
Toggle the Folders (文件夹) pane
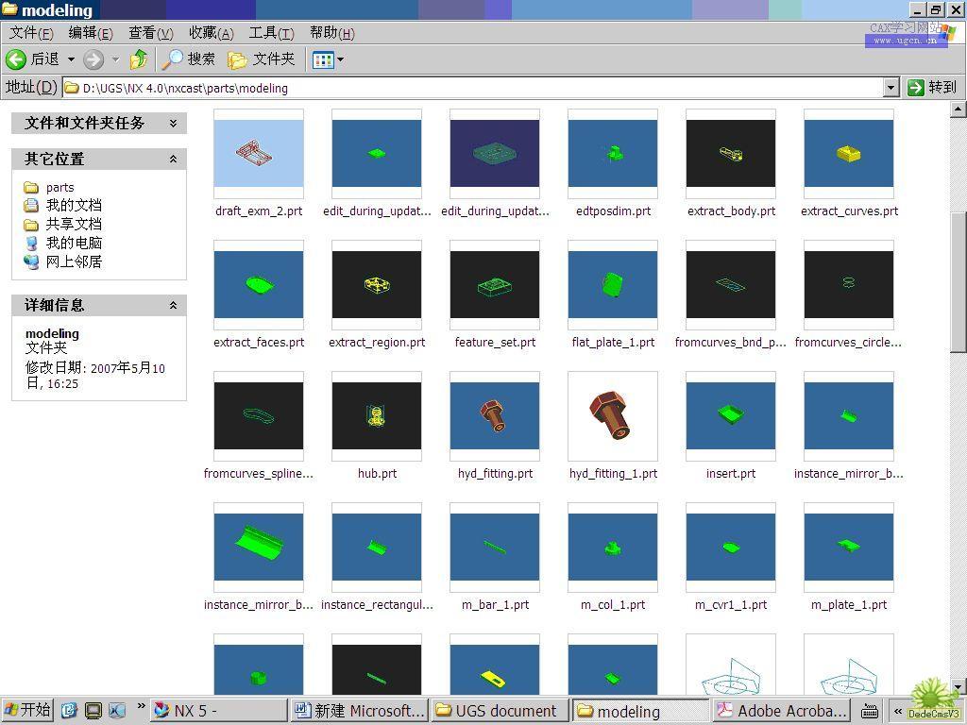pyautogui.click(x=262, y=59)
